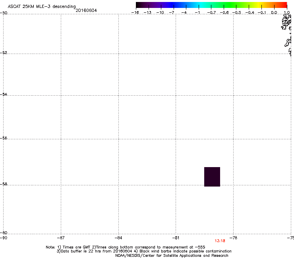Click the -56 latitude axis label
This screenshot has width=294, height=258.
pyautogui.click(x=4, y=138)
